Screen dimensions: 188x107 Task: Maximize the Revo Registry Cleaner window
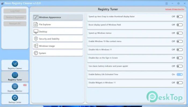pyautogui.click(x=179, y=3)
